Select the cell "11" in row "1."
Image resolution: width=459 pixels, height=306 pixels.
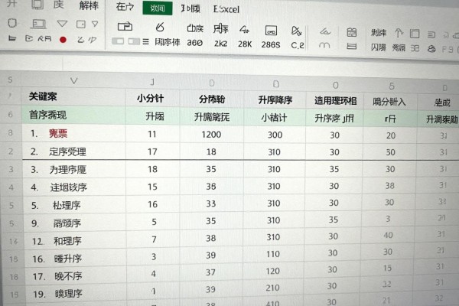click(x=152, y=134)
